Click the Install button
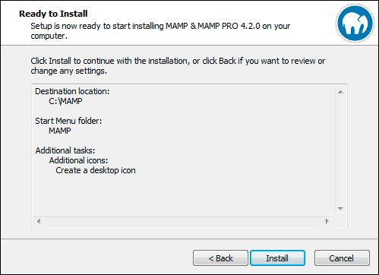 point(277,258)
